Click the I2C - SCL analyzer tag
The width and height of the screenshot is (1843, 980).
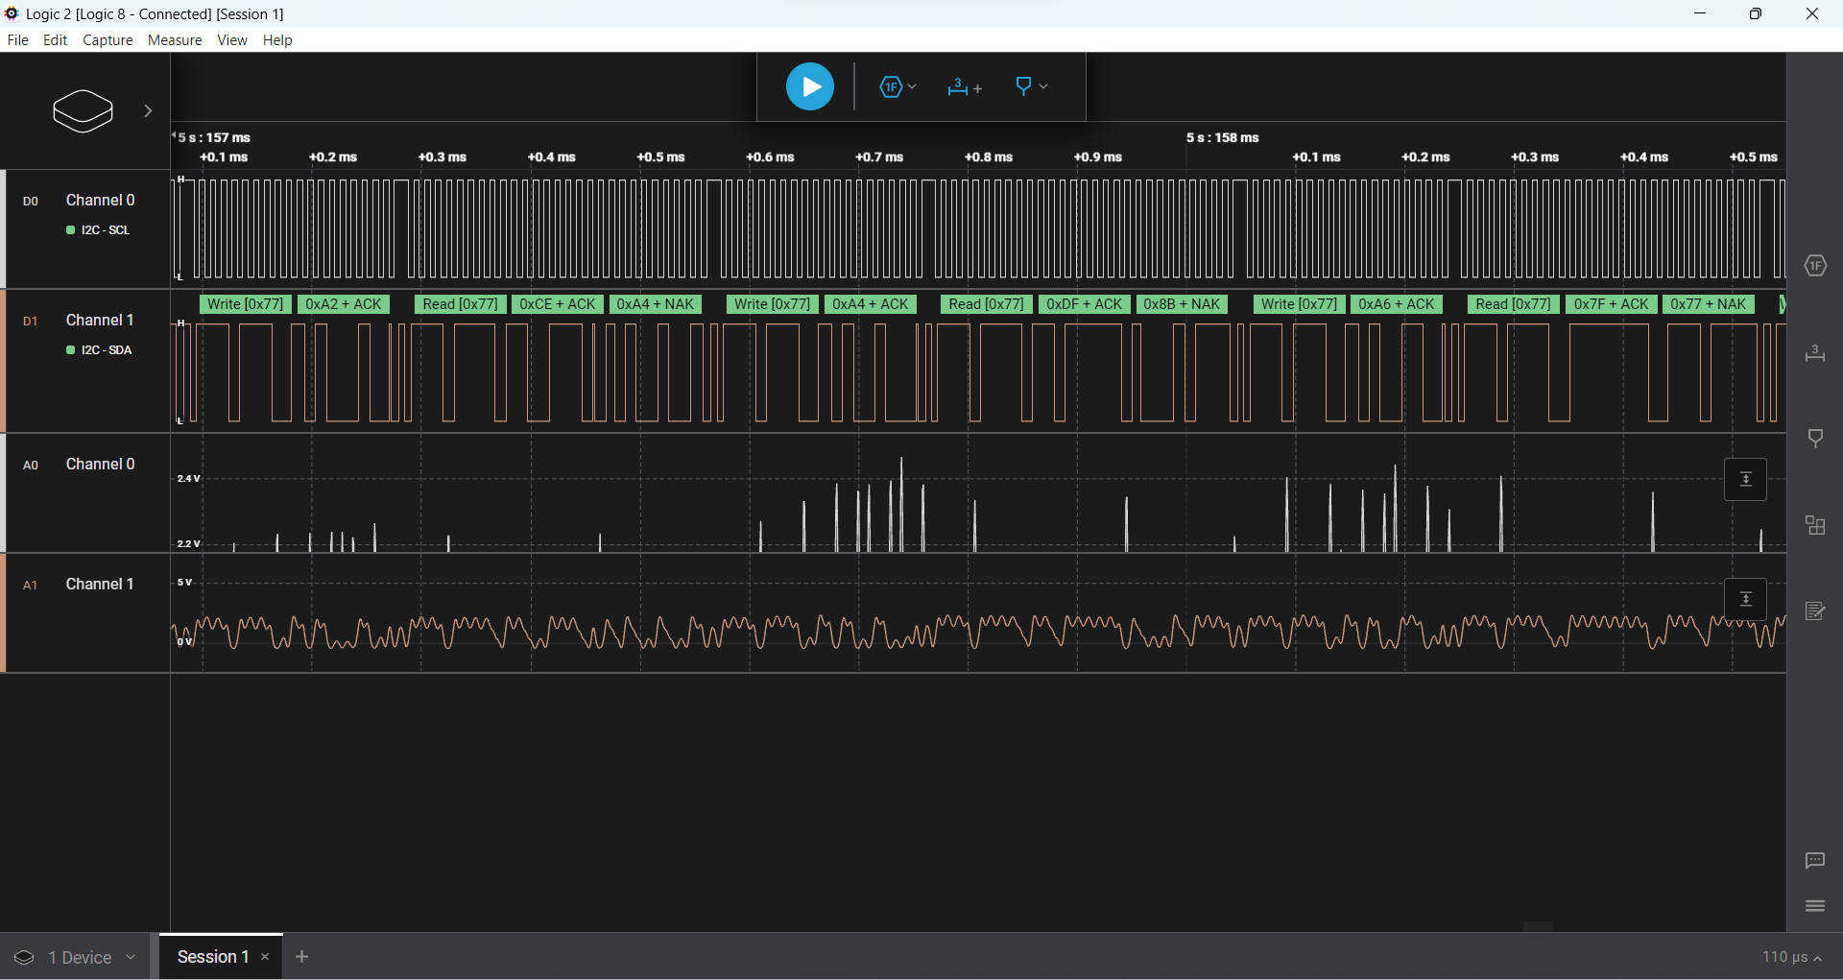[98, 230]
